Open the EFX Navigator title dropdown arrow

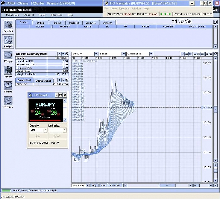click(192, 4)
